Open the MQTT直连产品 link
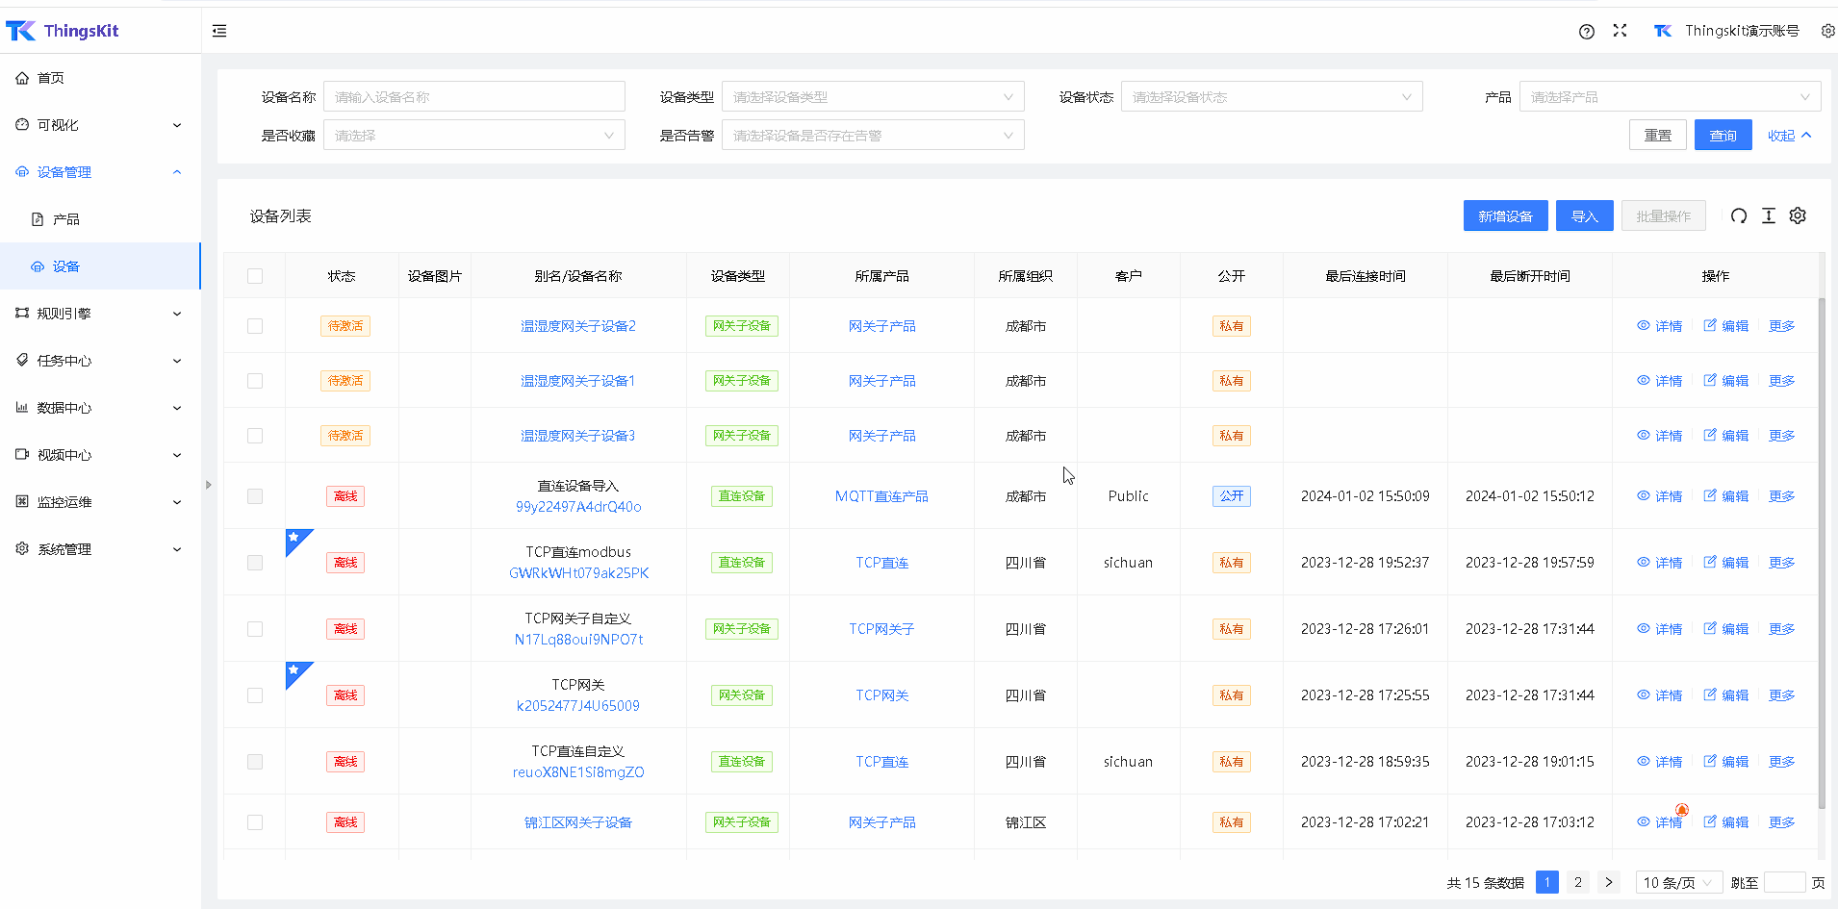This screenshot has height=909, width=1838. pos(881,496)
